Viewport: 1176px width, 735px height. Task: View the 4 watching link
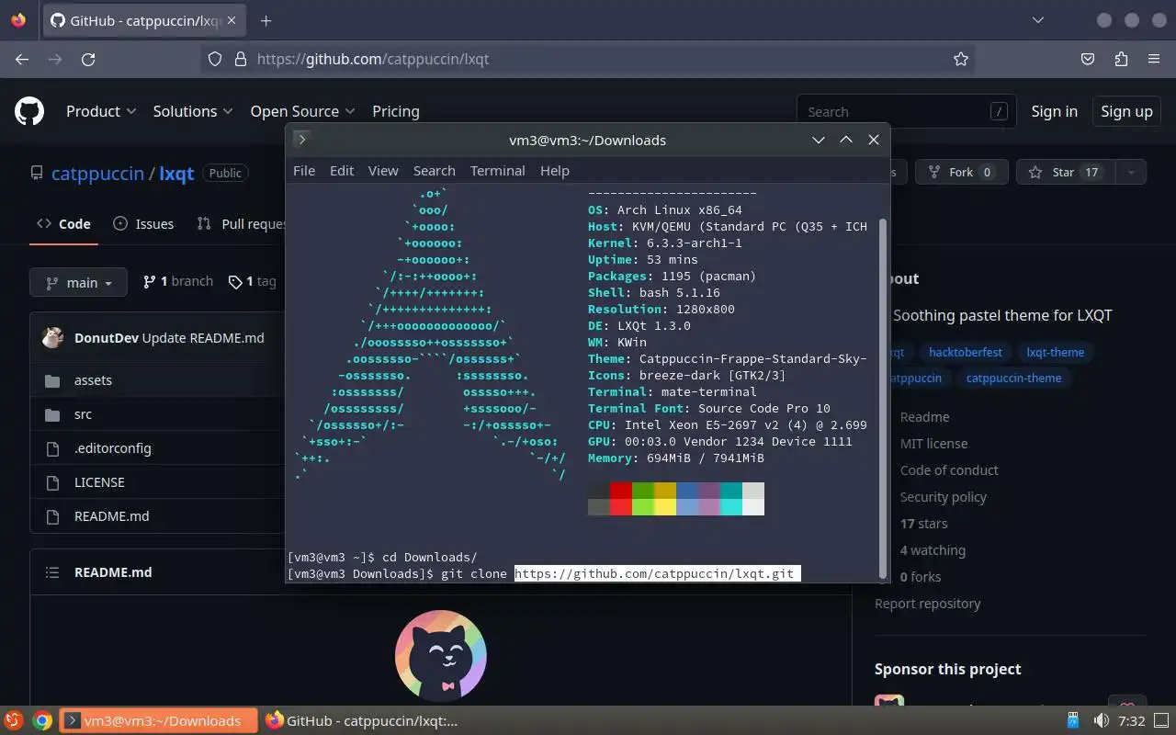coord(933,550)
